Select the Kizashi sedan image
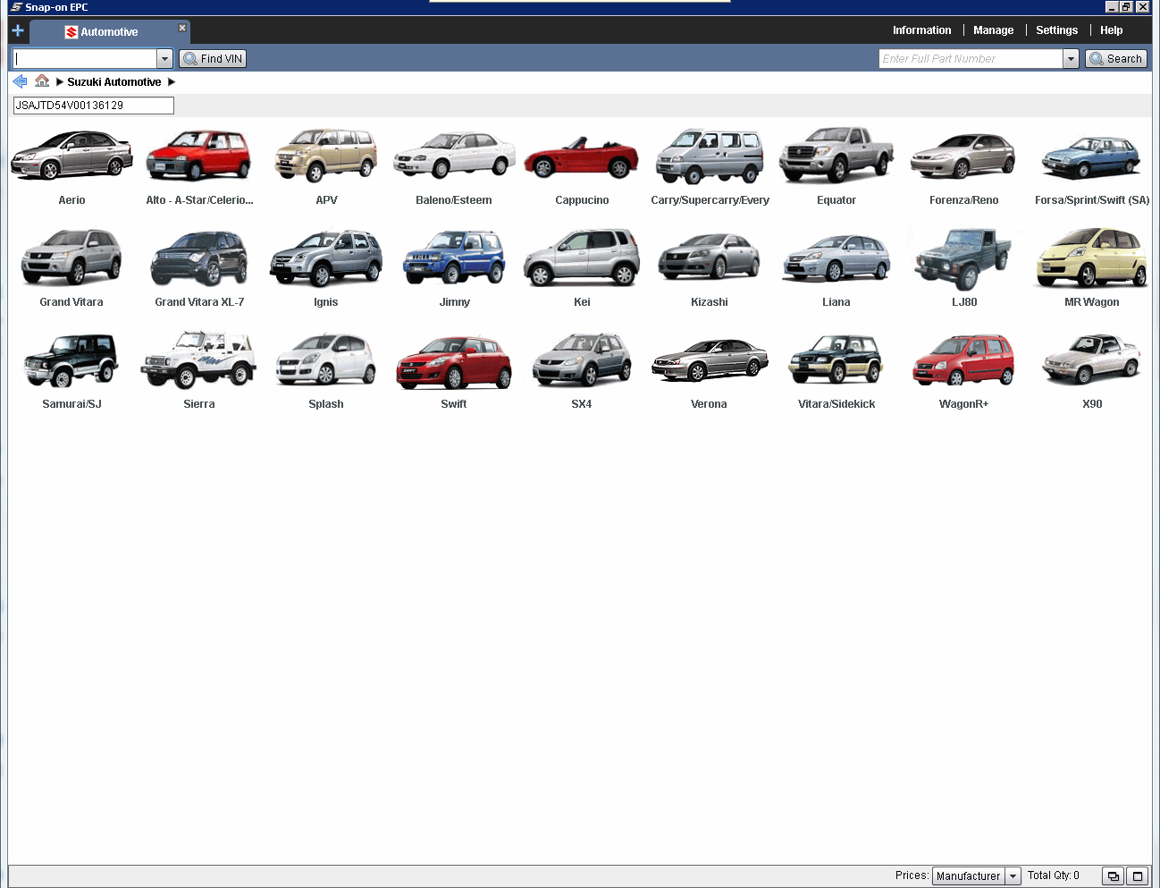 710,257
